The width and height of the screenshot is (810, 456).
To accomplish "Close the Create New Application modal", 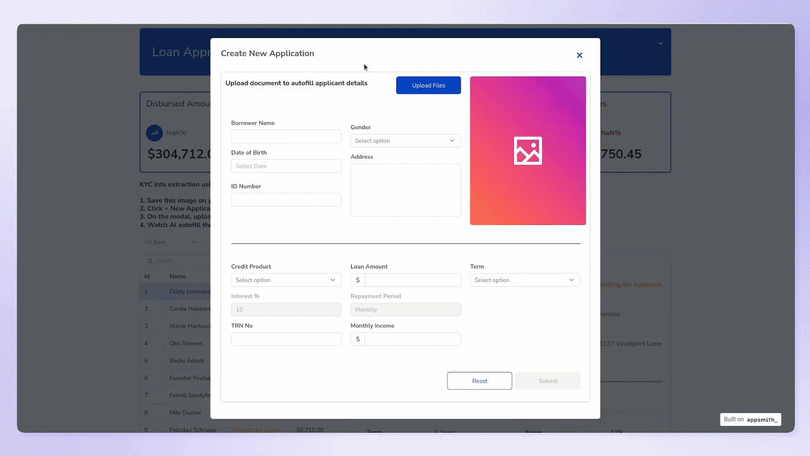I will (x=579, y=55).
